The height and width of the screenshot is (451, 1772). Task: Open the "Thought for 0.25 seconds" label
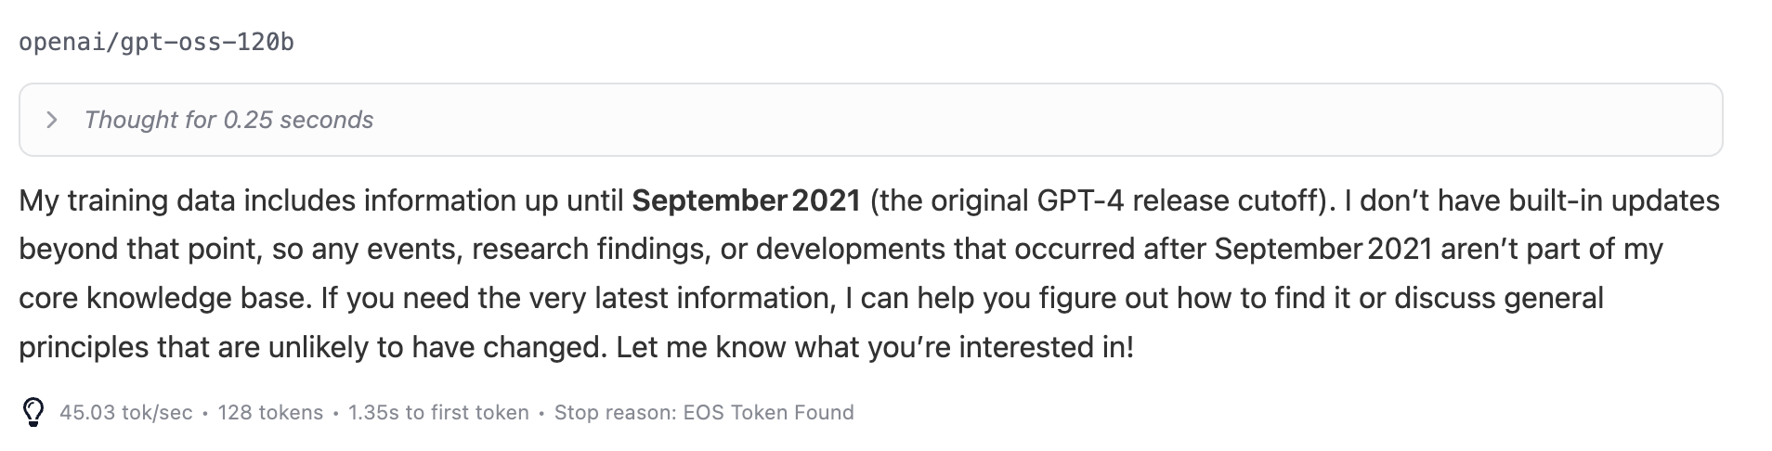[228, 120]
